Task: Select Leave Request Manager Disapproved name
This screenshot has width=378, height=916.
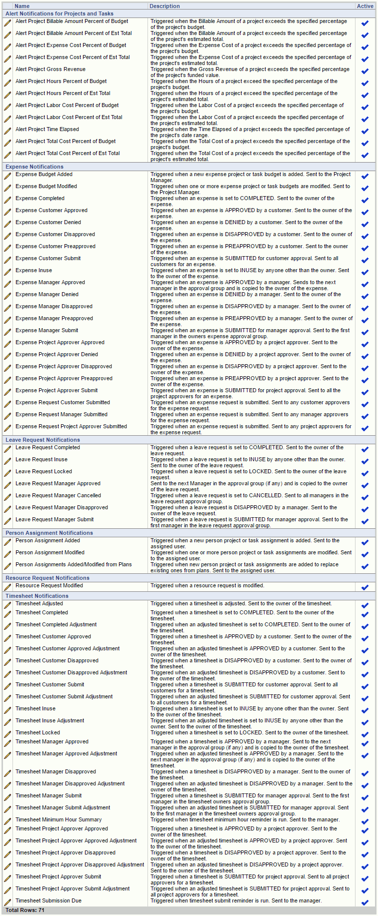Action: pyautogui.click(x=61, y=507)
